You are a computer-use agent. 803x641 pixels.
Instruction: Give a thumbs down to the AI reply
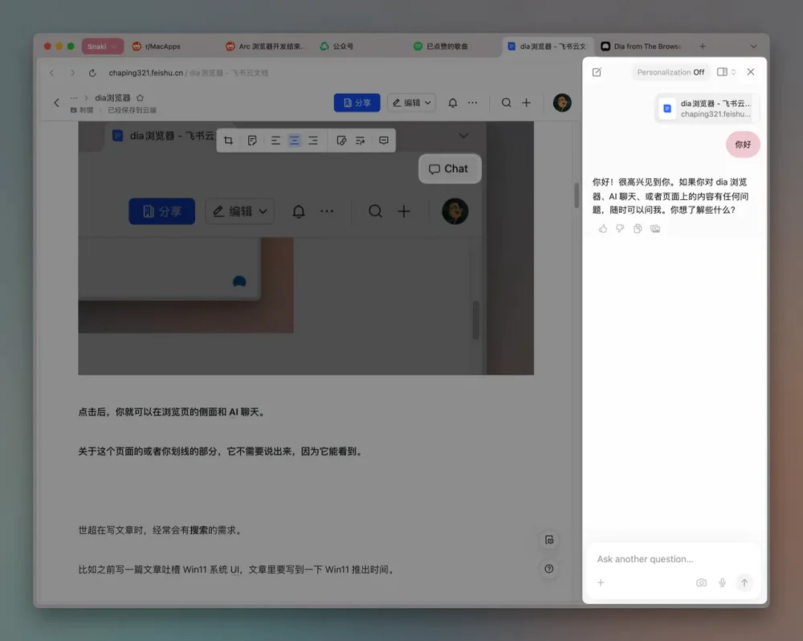click(x=619, y=228)
